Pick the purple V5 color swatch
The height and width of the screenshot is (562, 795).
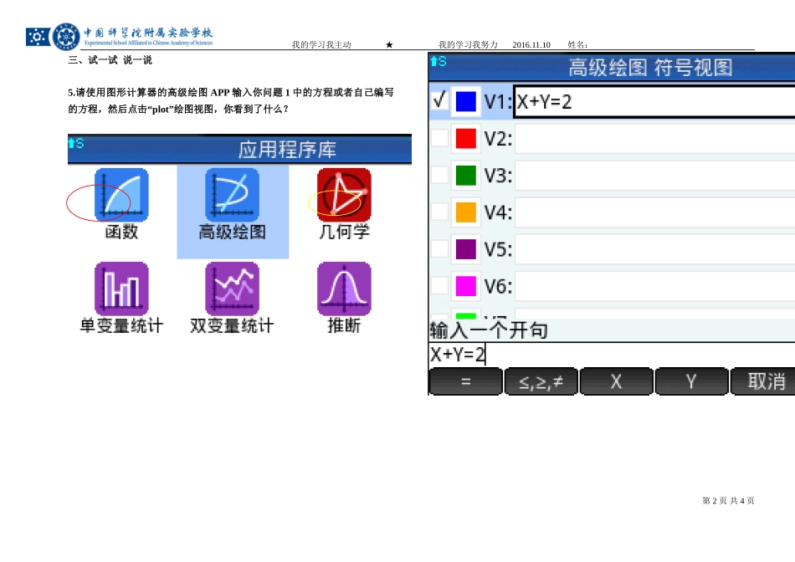click(x=466, y=249)
